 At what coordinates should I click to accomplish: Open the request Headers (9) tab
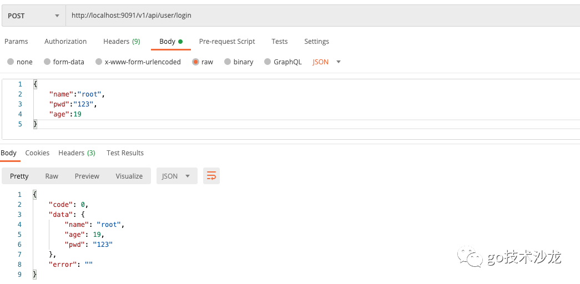tap(122, 42)
